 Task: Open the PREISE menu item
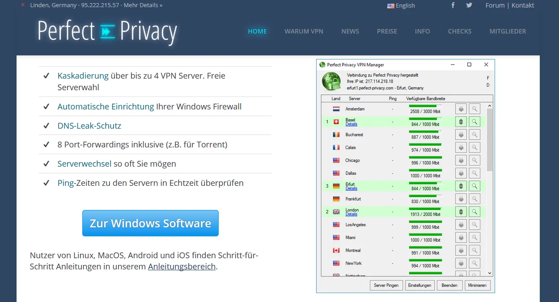coord(387,31)
